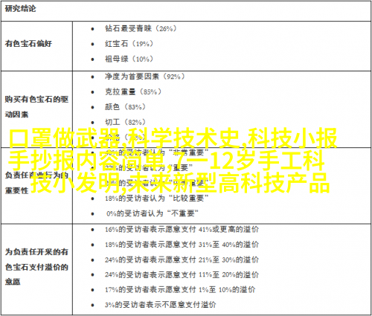372x316 pixels.
Task: Select 净度为首要因素 (92%) entry
Action: tap(144, 77)
